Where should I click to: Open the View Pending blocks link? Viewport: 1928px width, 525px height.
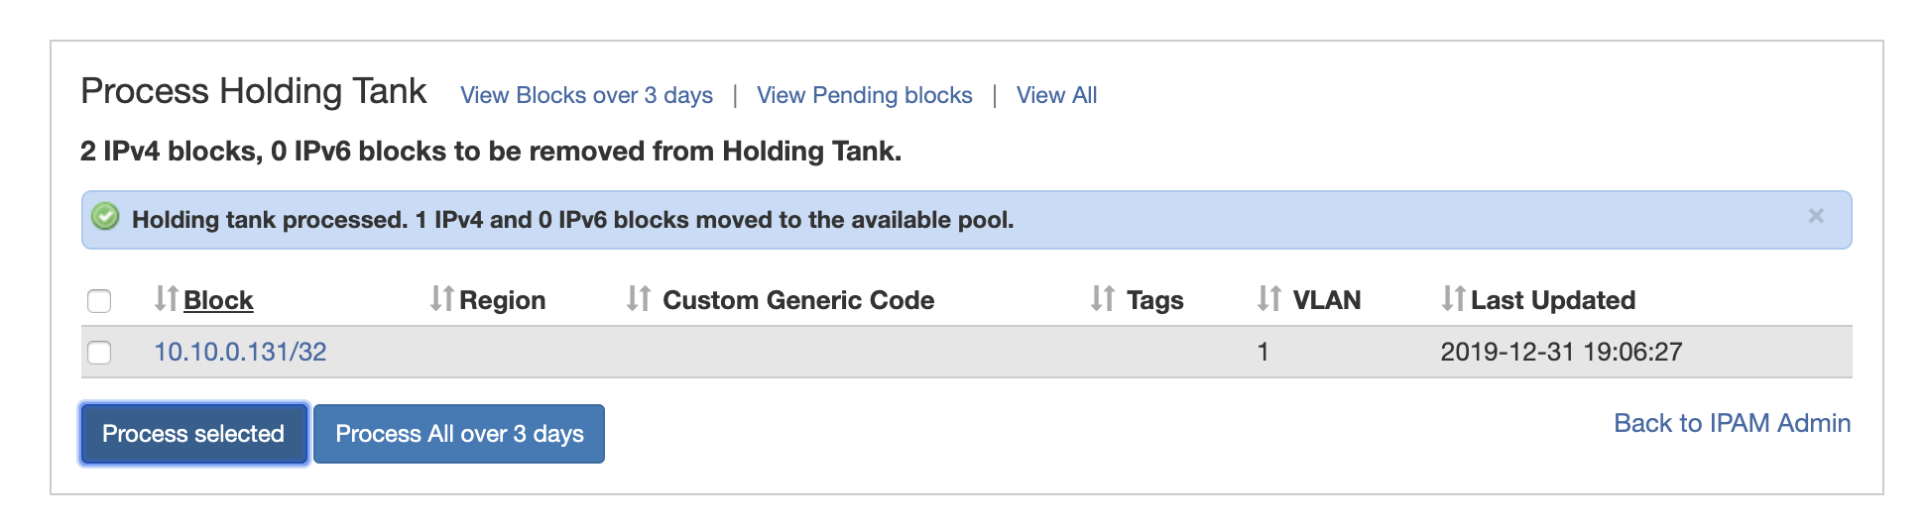pos(864,95)
